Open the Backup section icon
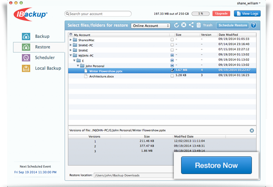Viewport: 273px width, 187px height. tap(26, 36)
